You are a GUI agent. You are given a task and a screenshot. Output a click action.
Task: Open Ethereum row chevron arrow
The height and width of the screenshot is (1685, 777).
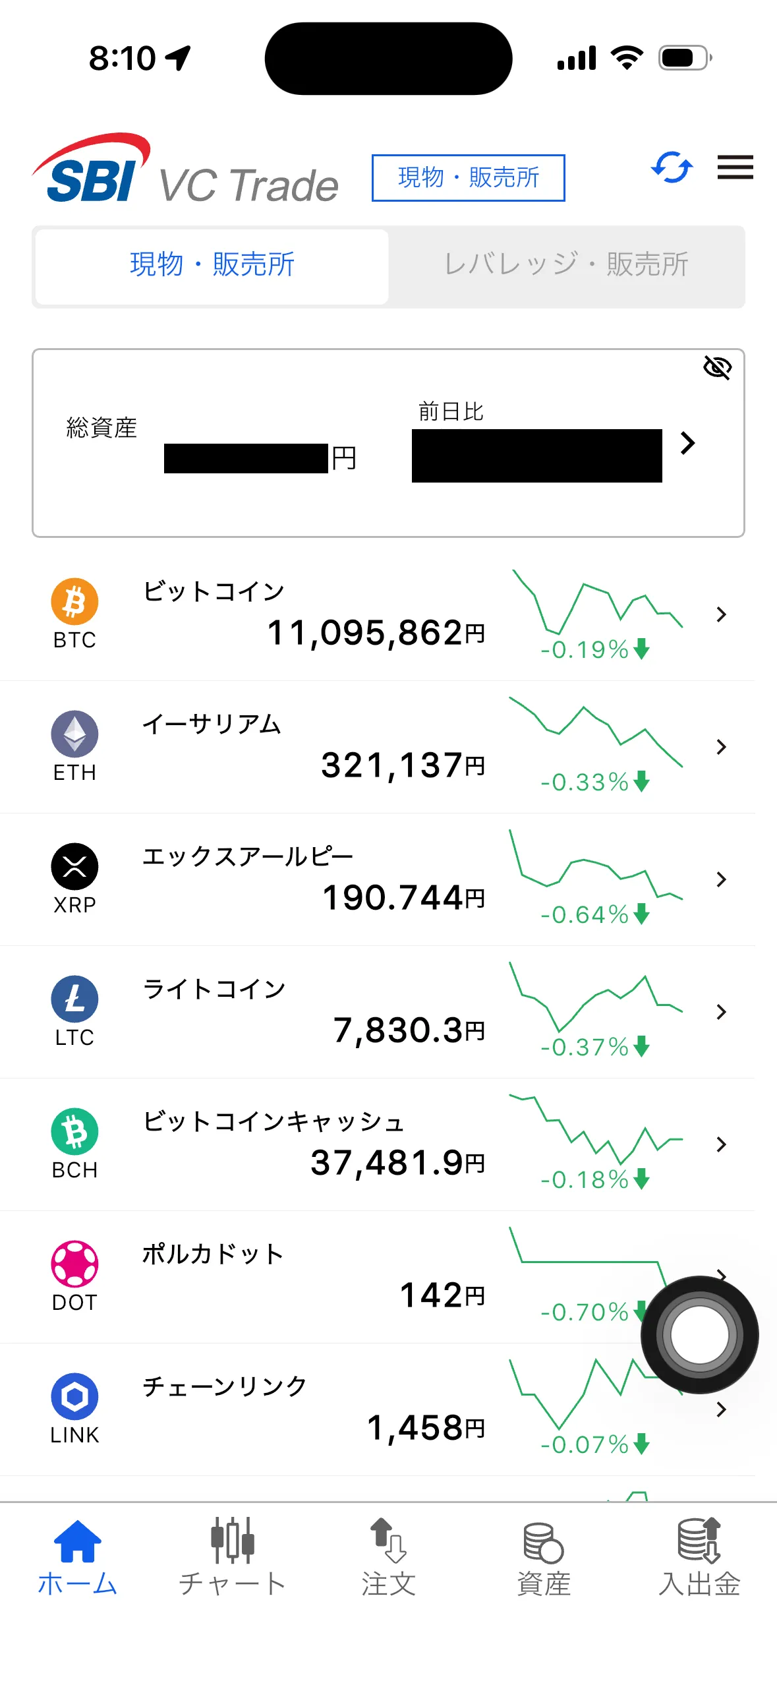pyautogui.click(x=721, y=747)
